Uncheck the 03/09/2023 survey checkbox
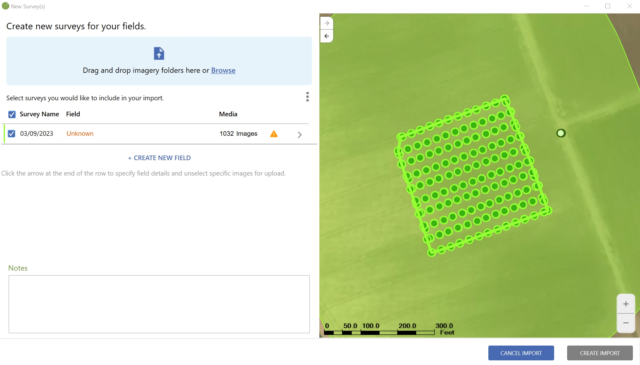The image size is (640, 365). 11,134
